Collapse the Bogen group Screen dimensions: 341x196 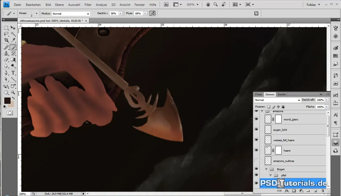pos(266,169)
